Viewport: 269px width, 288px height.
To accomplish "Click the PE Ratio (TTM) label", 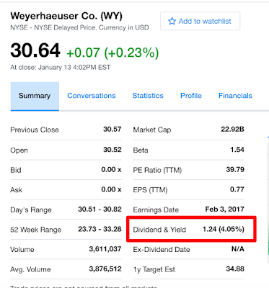I will pos(157,170).
